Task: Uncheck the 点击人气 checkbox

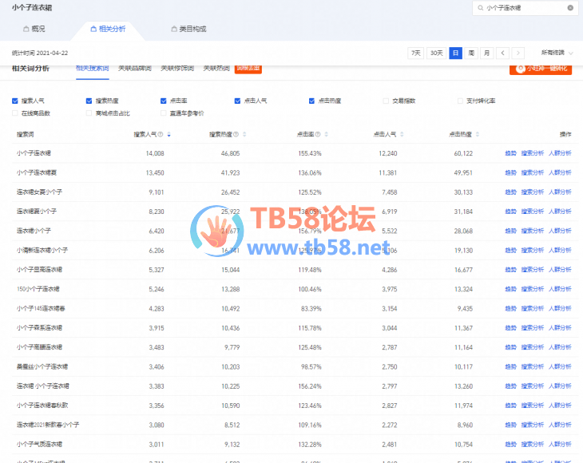Action: pos(237,101)
